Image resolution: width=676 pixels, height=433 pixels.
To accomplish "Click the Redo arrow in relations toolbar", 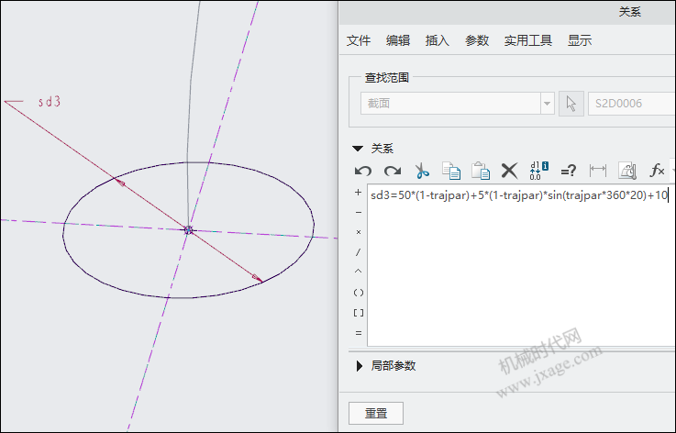I will (x=393, y=171).
